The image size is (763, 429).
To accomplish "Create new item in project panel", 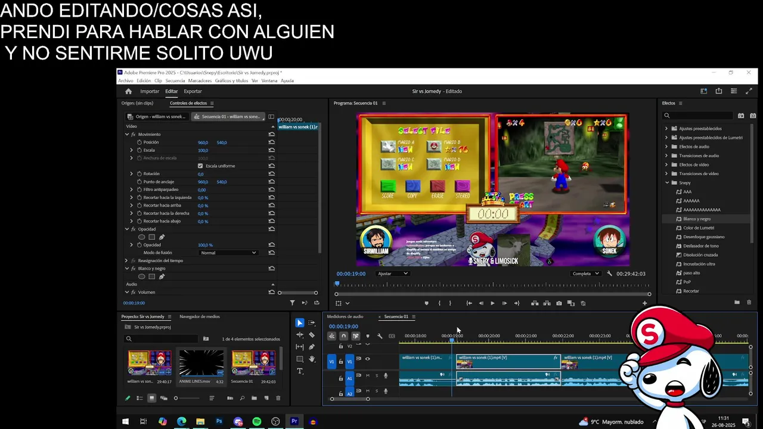I will click(266, 398).
